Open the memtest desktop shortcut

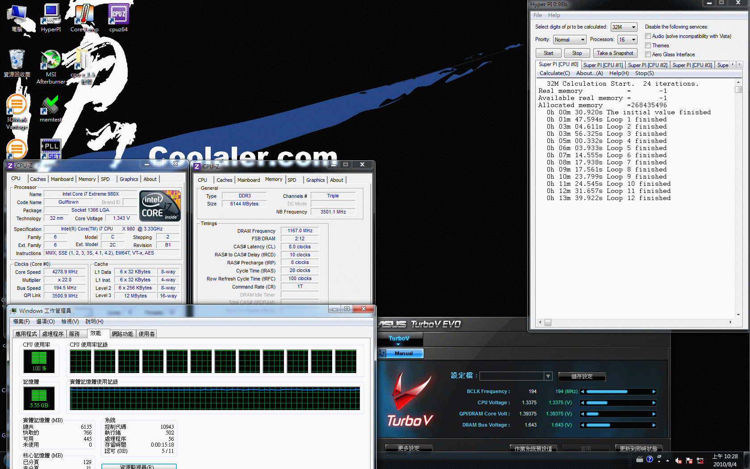point(51,109)
